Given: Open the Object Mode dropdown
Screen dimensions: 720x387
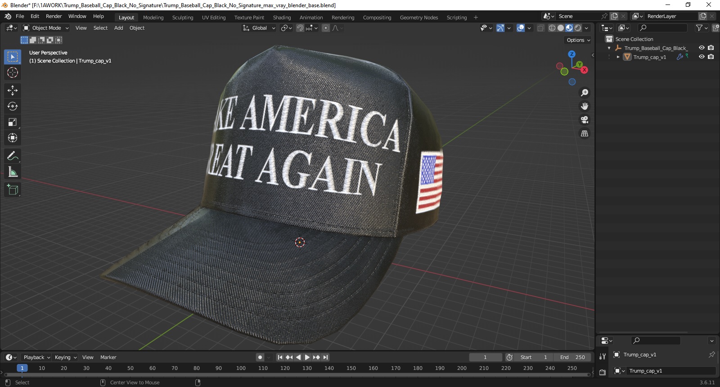Looking at the screenshot, I should pyautogui.click(x=46, y=28).
